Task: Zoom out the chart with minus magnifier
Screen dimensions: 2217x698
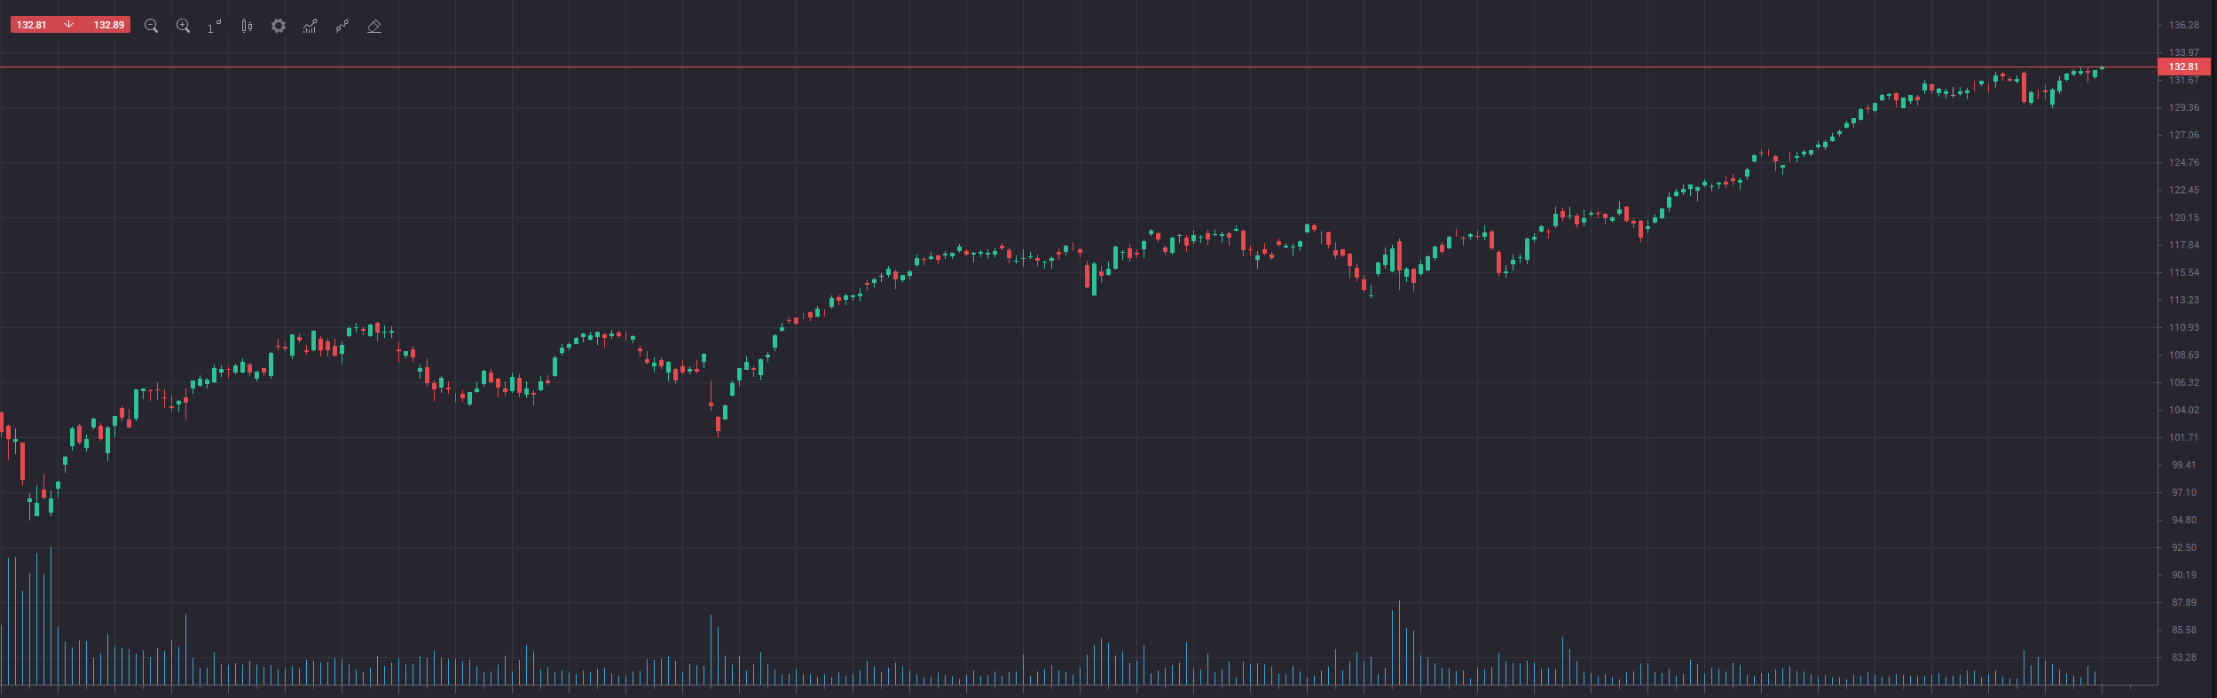Action: point(151,26)
